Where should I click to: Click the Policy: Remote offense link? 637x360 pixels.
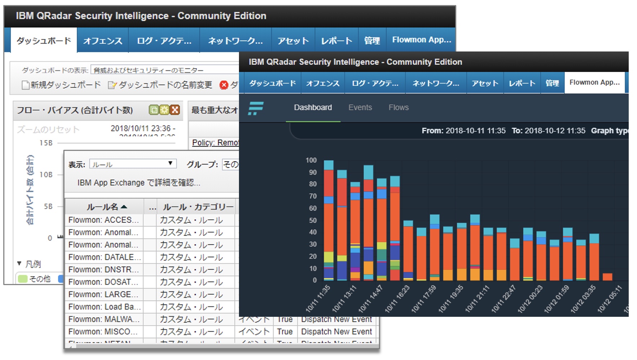[215, 143]
